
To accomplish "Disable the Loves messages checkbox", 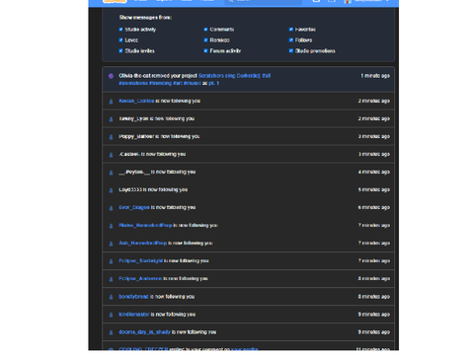I will point(120,40).
